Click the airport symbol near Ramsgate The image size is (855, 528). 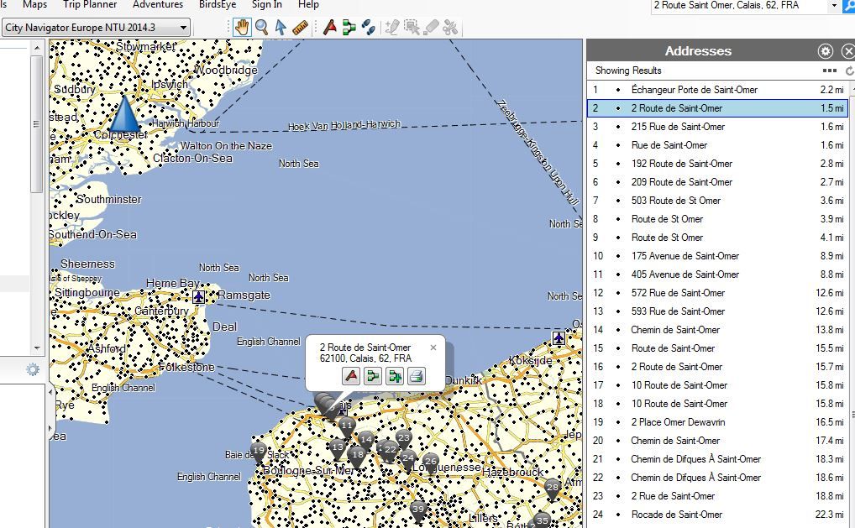tap(198, 297)
